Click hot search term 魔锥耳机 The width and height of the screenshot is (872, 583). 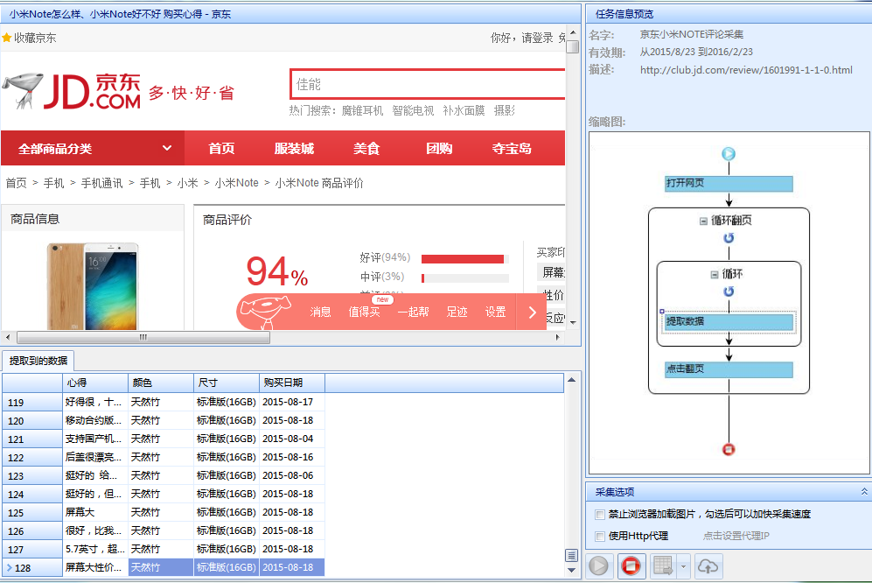(362, 111)
